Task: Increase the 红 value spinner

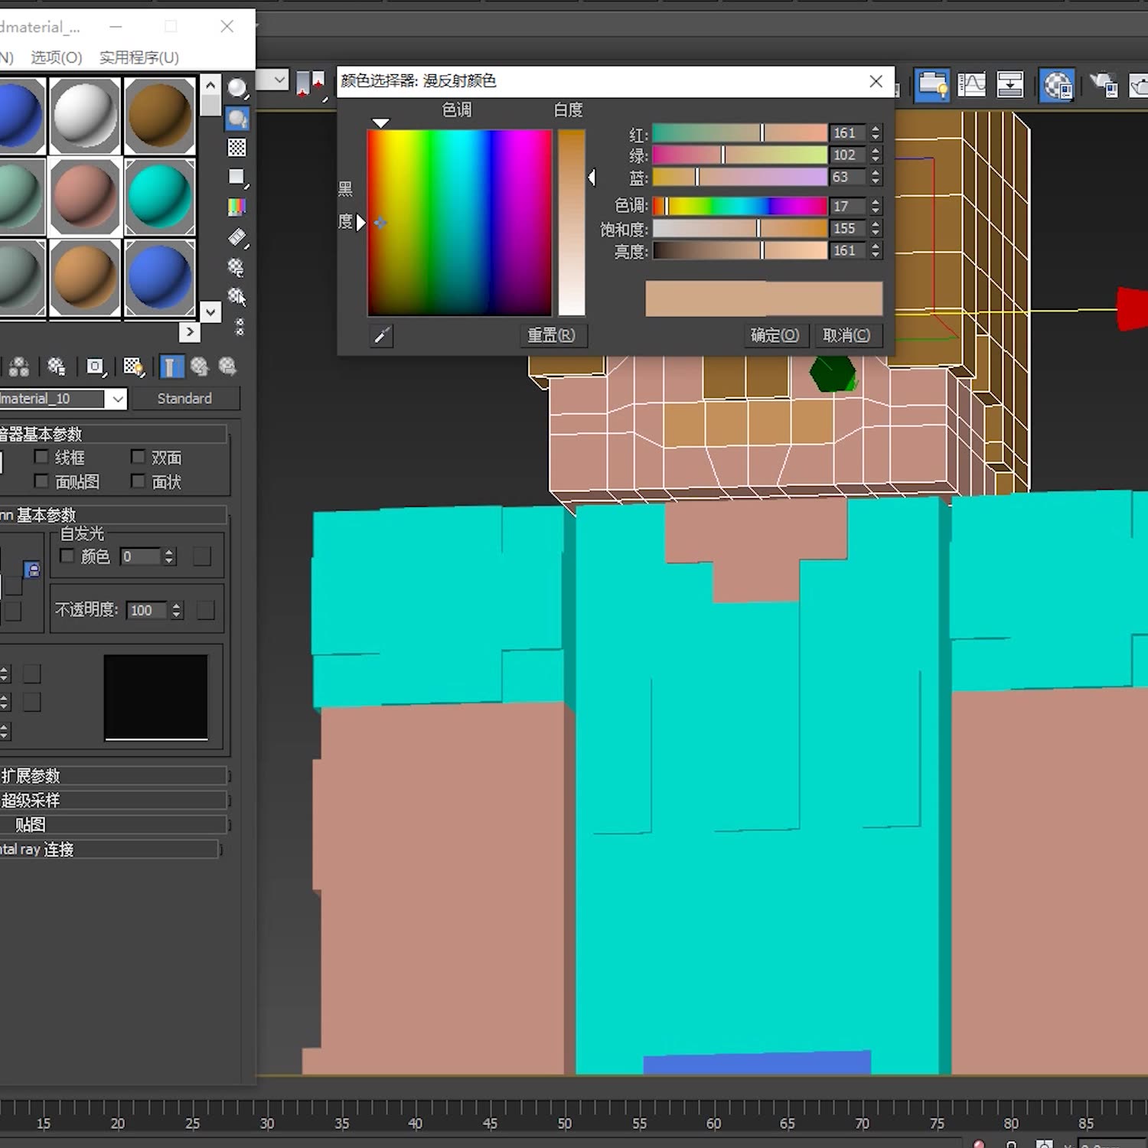Action: (x=876, y=129)
